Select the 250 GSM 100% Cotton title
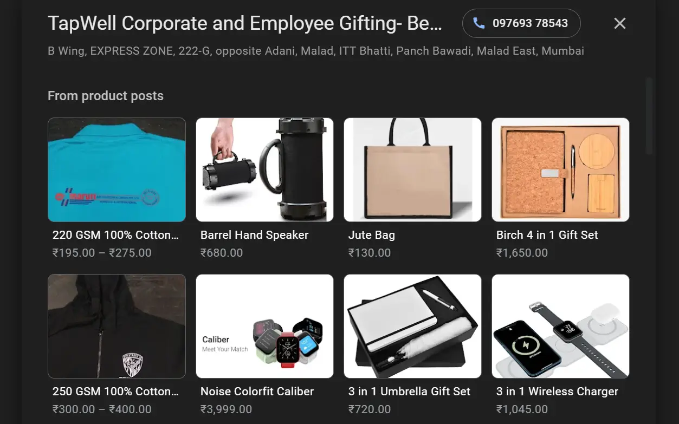Image resolution: width=679 pixels, height=424 pixels. pyautogui.click(x=115, y=392)
